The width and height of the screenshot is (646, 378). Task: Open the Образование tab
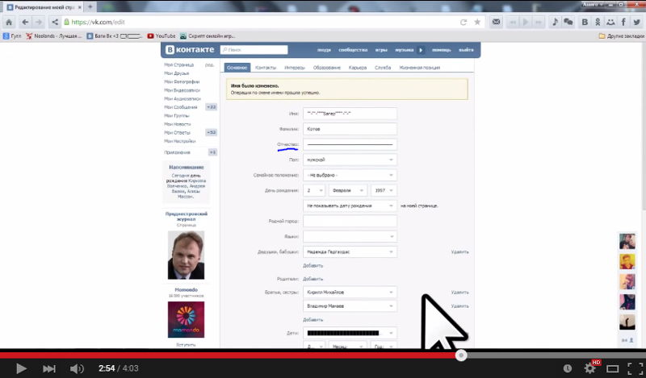click(x=327, y=68)
